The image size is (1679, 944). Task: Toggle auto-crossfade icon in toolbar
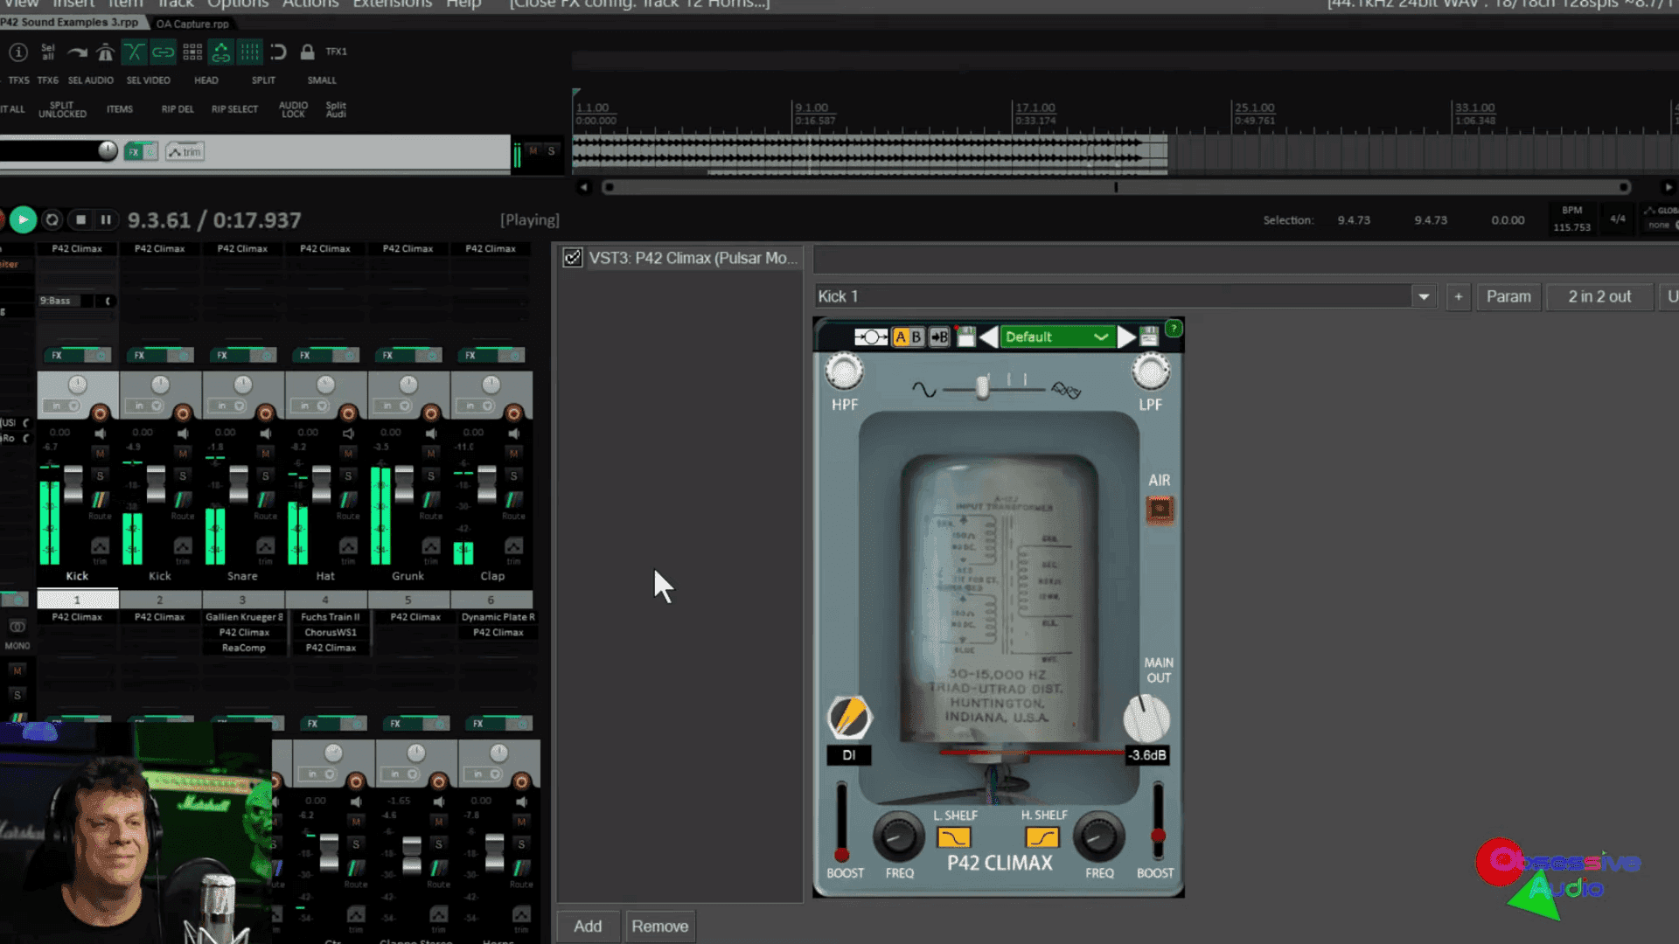134,52
